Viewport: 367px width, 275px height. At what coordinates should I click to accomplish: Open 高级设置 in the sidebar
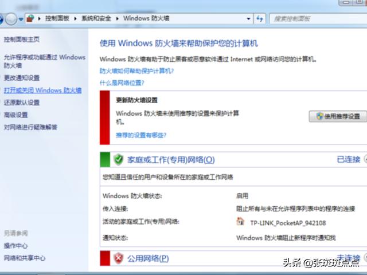tap(15, 115)
